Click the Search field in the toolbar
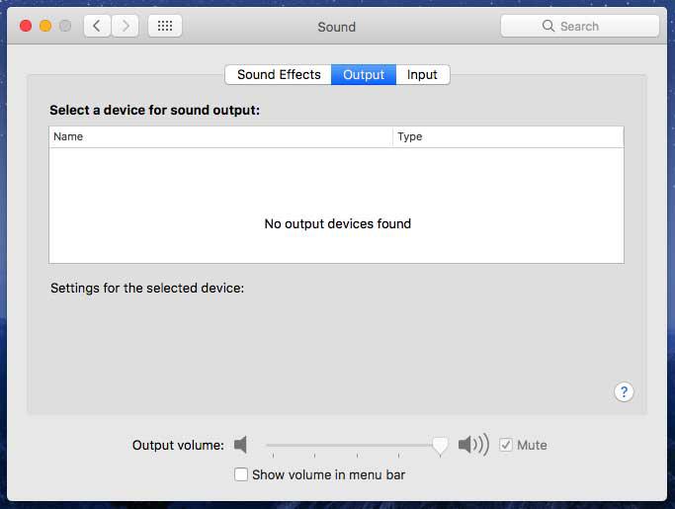This screenshot has width=675, height=509. coord(580,27)
